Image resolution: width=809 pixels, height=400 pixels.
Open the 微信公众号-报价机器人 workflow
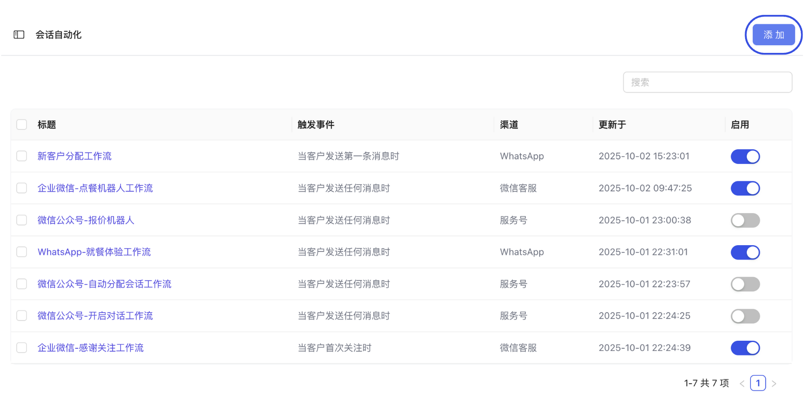point(85,220)
